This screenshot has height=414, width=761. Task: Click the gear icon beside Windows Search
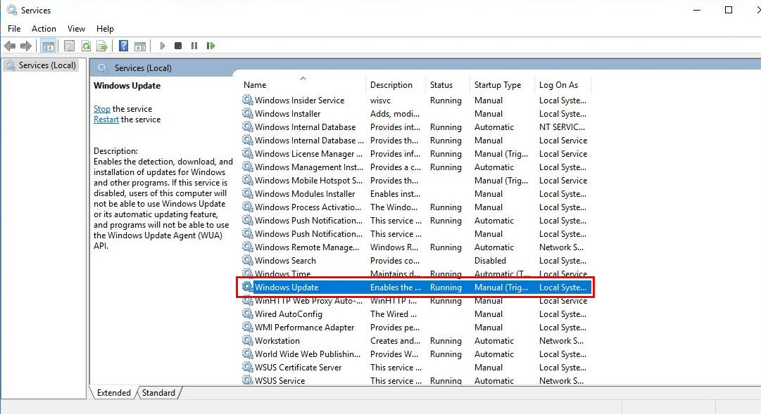[248, 260]
